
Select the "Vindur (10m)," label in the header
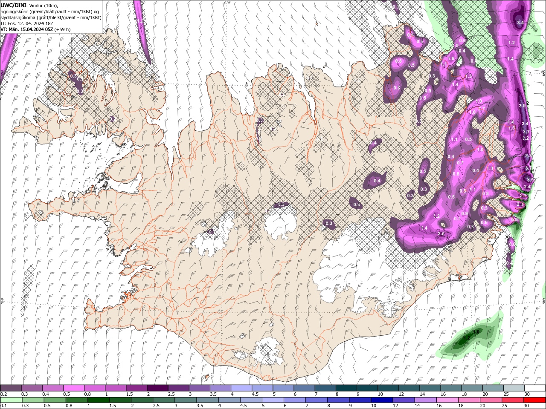[x=44, y=5]
